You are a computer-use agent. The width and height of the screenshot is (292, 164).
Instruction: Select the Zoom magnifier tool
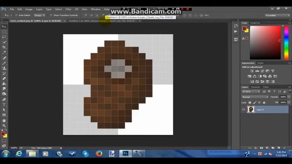pyautogui.click(x=4, y=126)
